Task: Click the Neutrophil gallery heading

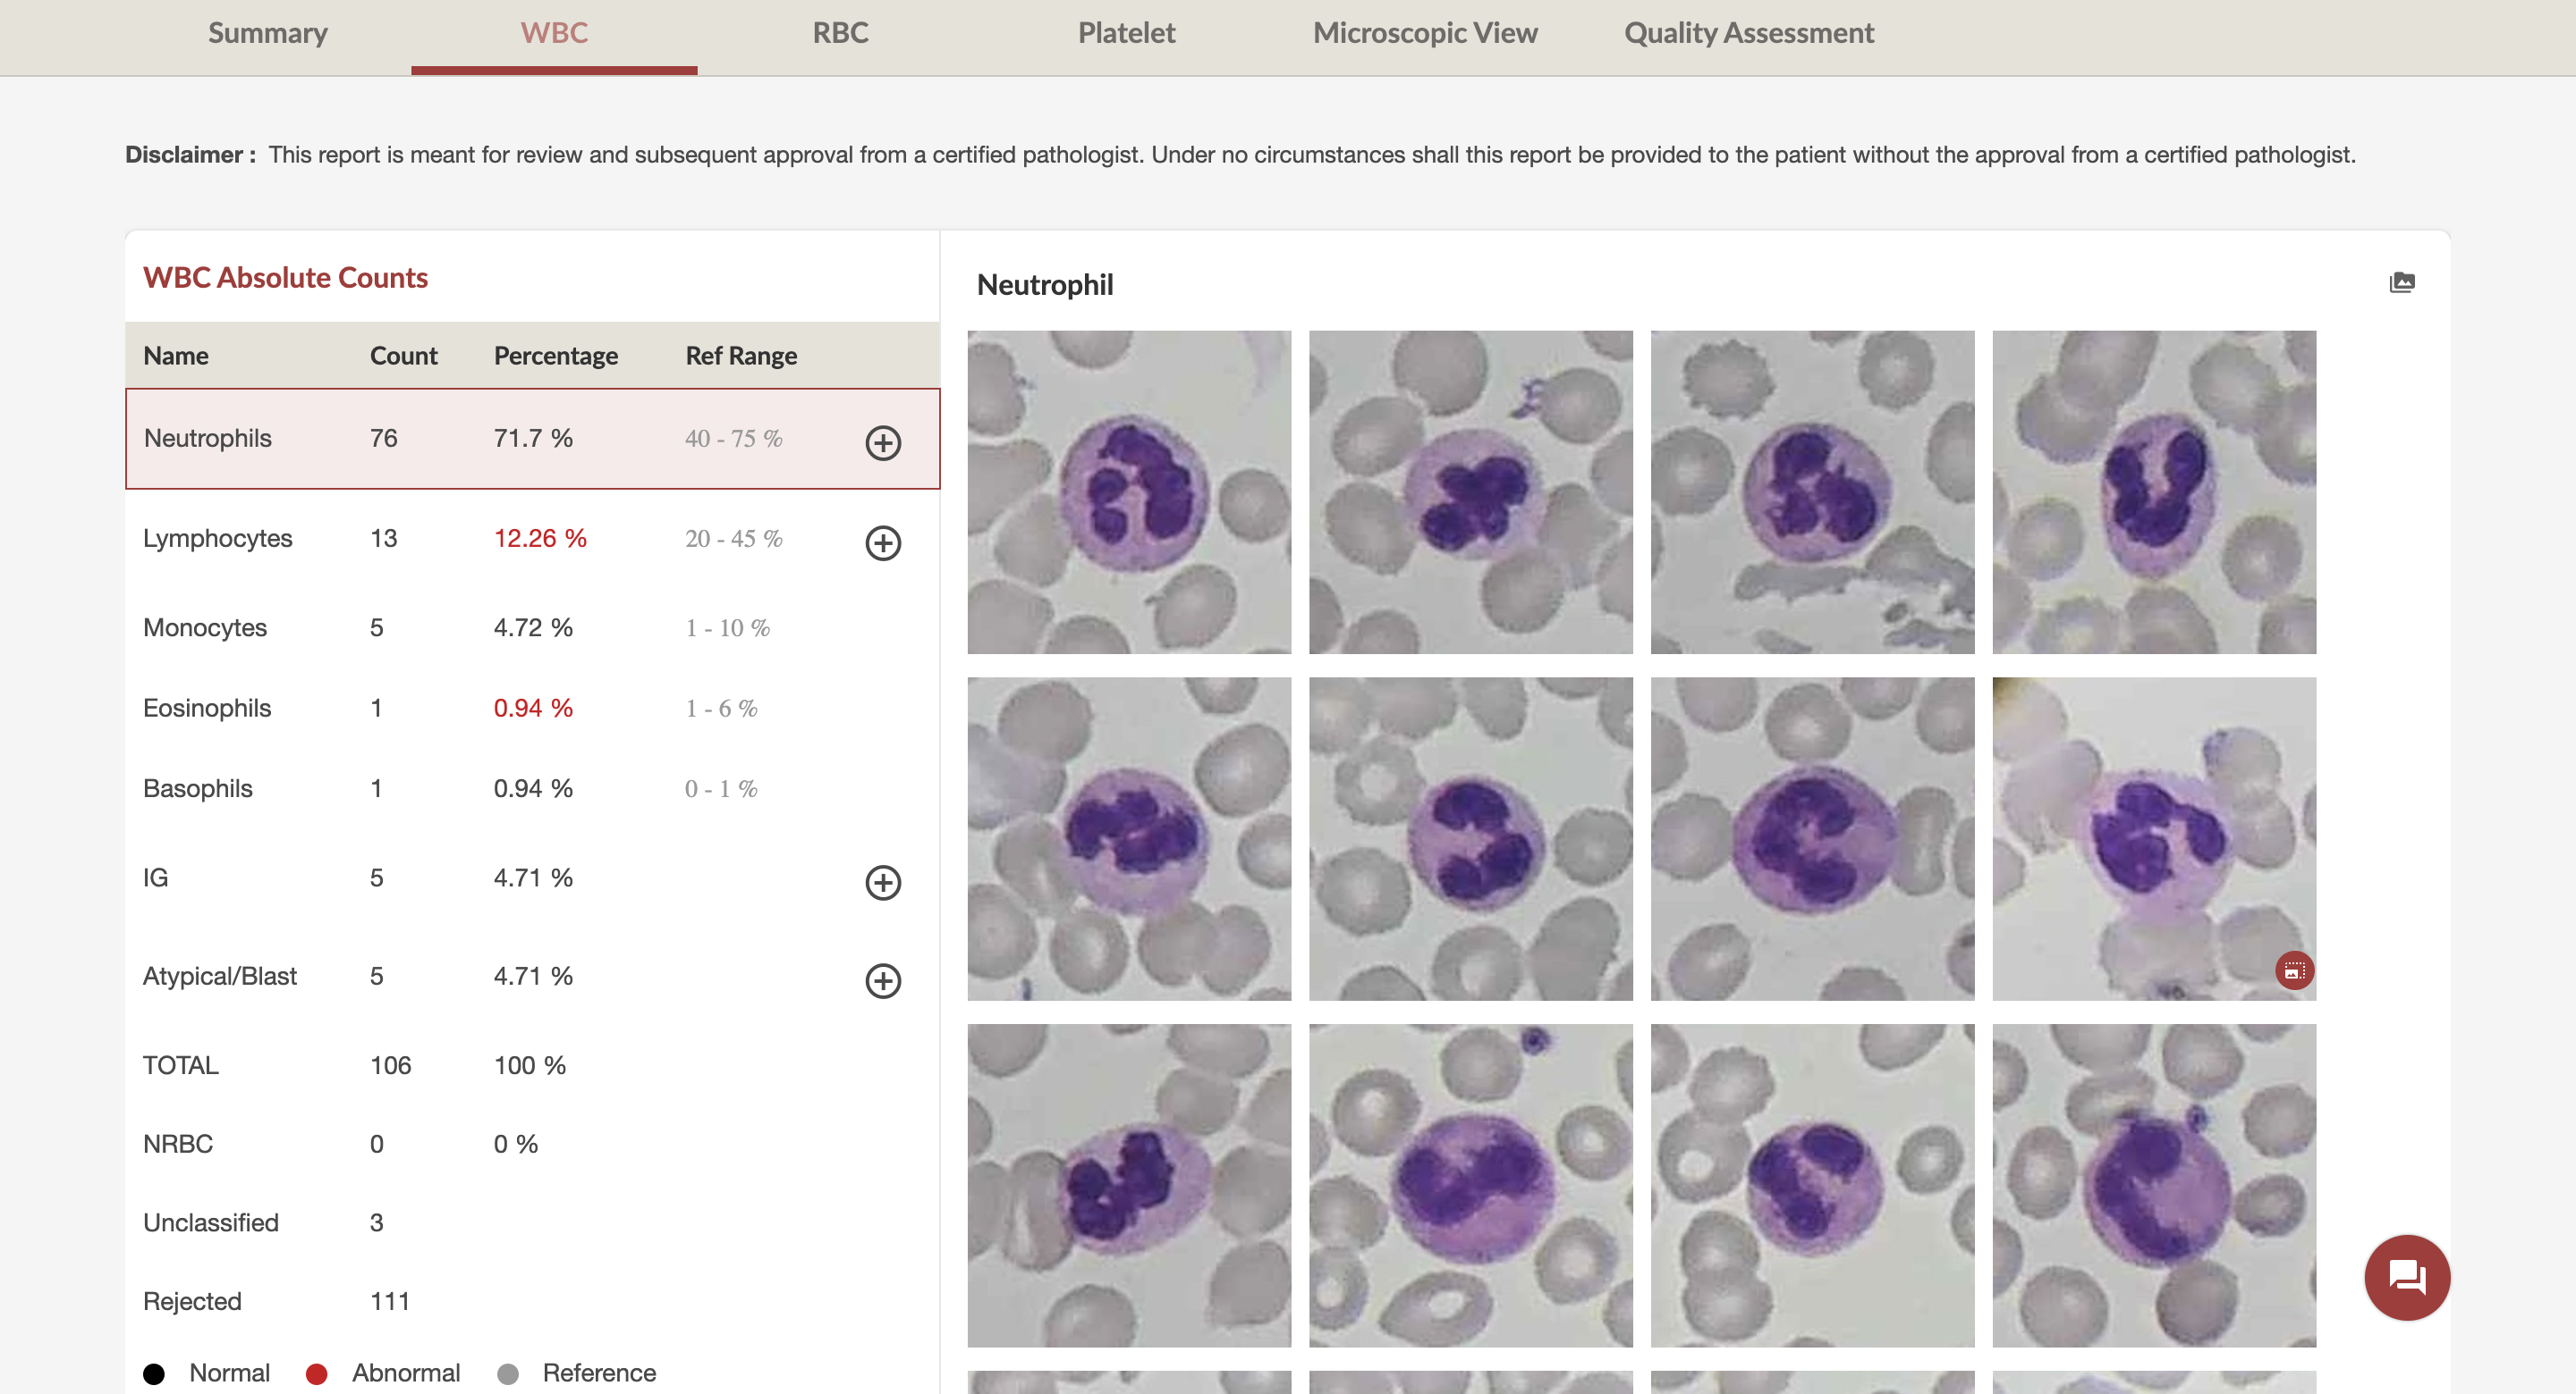Action: tap(1045, 285)
